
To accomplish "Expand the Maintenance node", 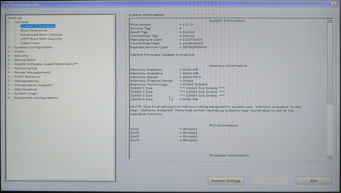I will 9,89.
